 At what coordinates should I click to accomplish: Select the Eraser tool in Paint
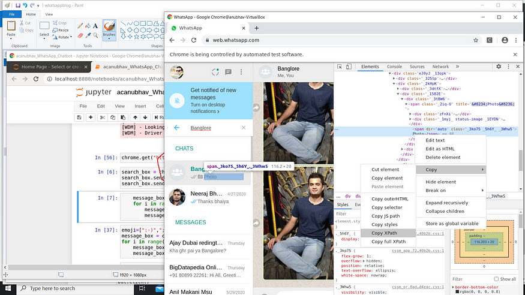tap(80, 35)
